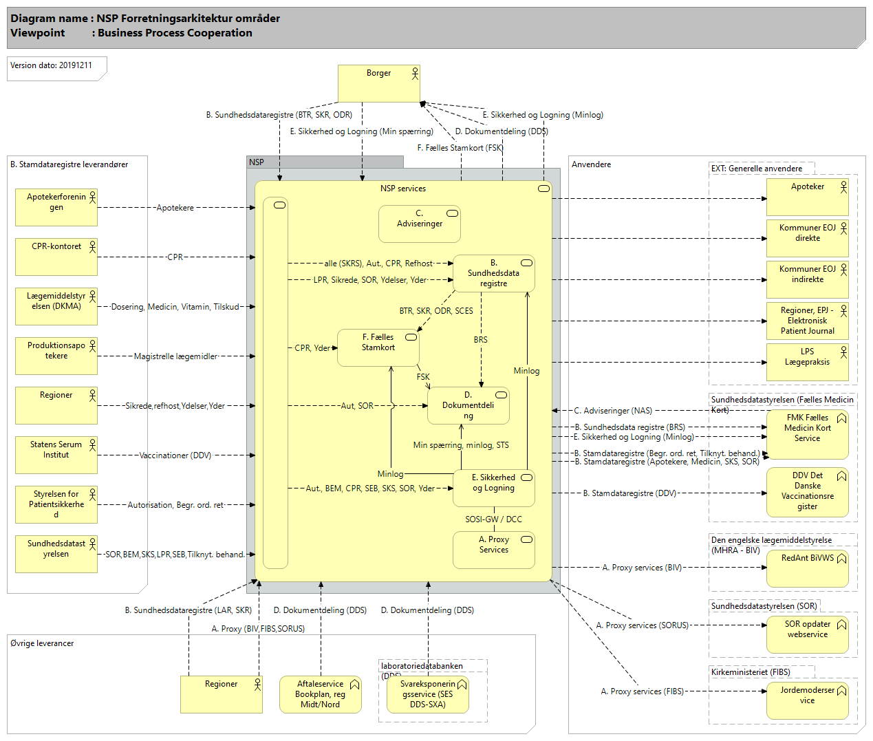The height and width of the screenshot is (741, 873).
Task: Click the function icon atop the NSP services container
Action: tap(543, 189)
